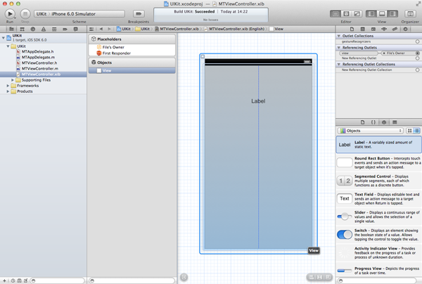Collapse the Outlet Collections section

[x=339, y=36]
